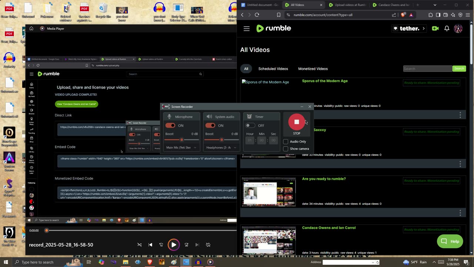This screenshot has height=267, width=474.
Task: Open the Sporus of the Modern Age video title
Action: click(x=325, y=81)
